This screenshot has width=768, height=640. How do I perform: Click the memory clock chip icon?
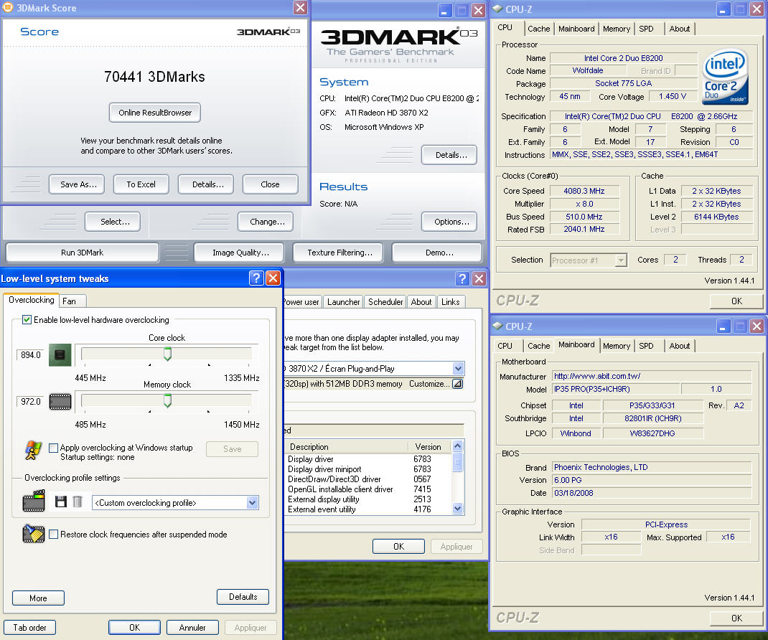[60, 402]
